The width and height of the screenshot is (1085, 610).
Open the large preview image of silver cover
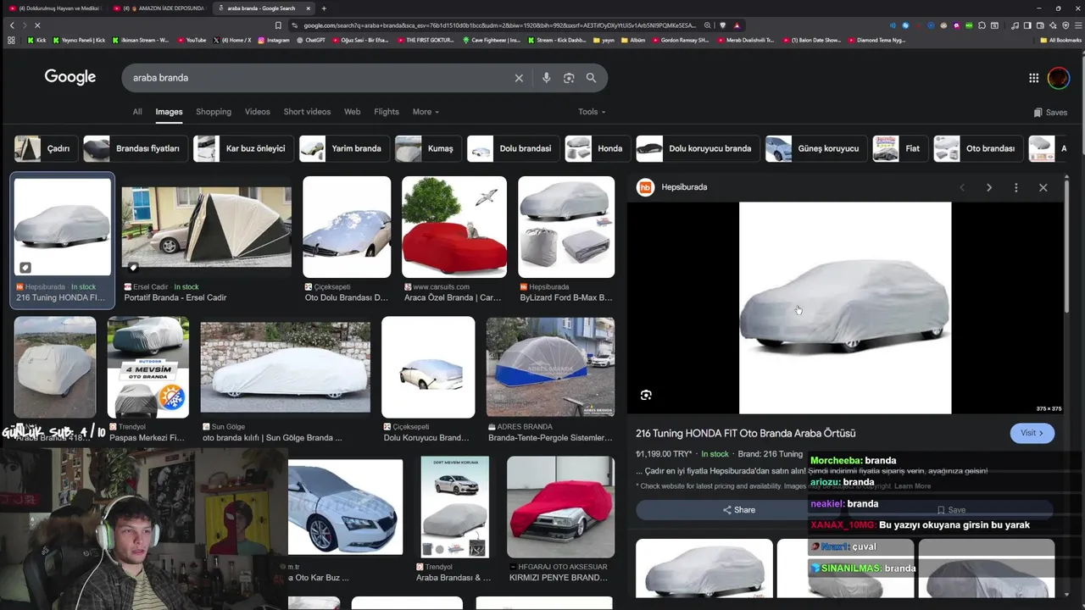coord(845,308)
